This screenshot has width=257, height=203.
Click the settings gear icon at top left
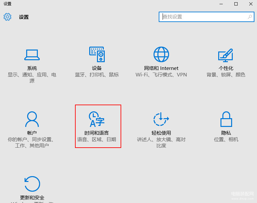click(x=7, y=17)
